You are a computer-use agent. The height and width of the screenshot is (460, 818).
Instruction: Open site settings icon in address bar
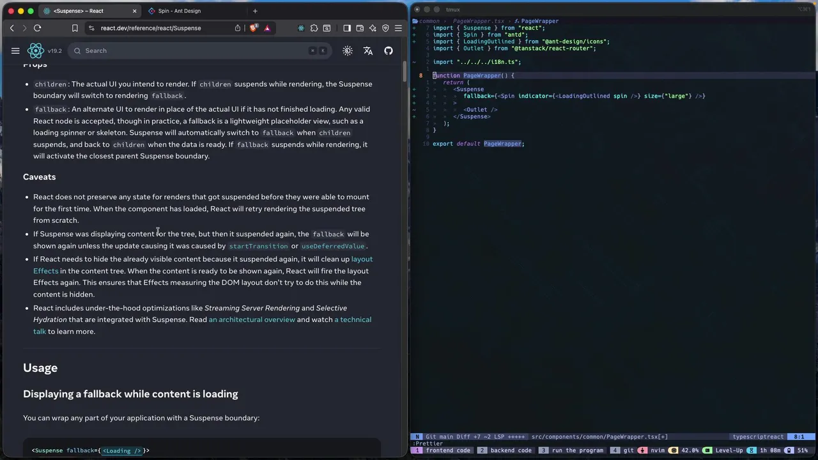tap(92, 28)
